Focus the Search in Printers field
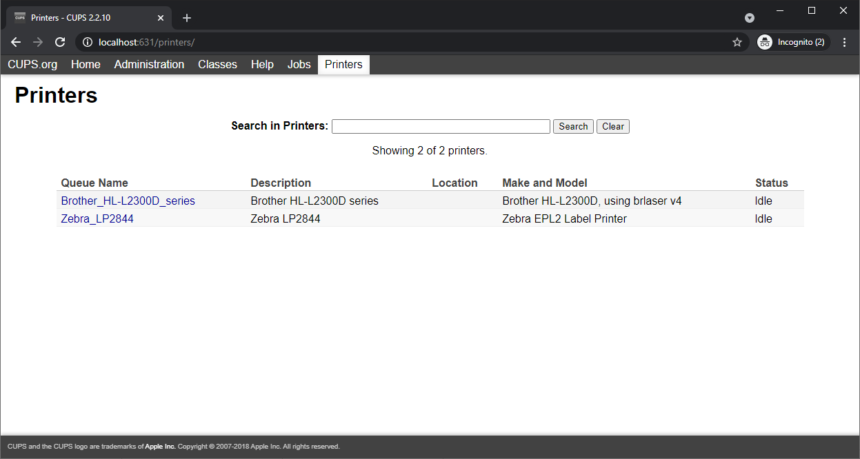This screenshot has height=459, width=860. [441, 127]
